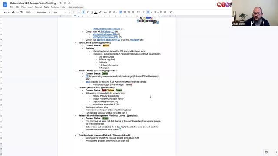Justify the text

[133, 12]
